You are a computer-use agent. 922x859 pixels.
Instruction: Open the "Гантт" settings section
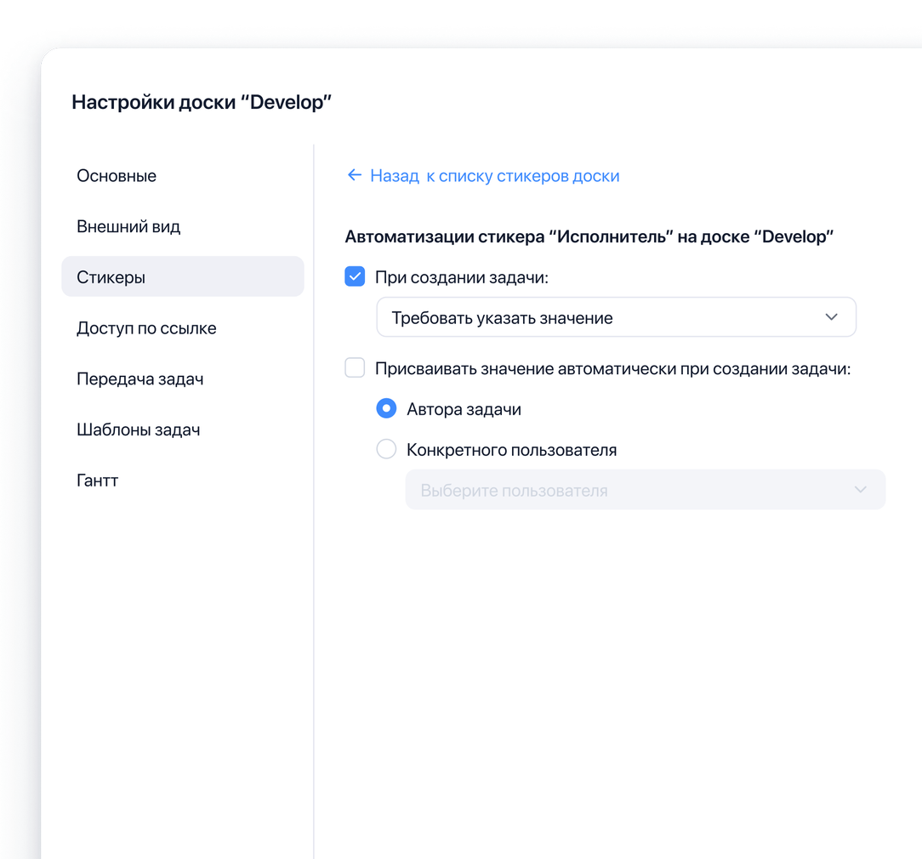coord(97,481)
